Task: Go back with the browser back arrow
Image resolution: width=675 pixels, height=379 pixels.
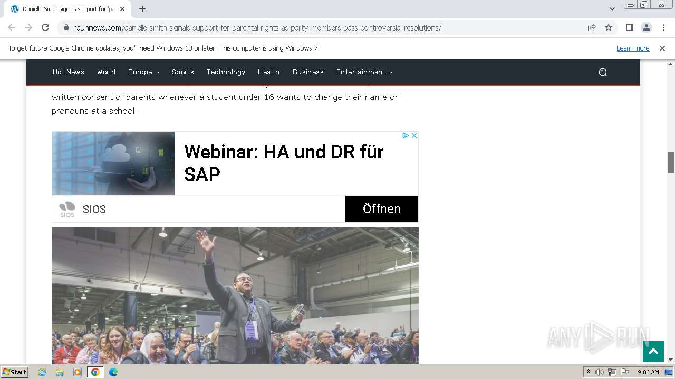Action: coord(12,27)
